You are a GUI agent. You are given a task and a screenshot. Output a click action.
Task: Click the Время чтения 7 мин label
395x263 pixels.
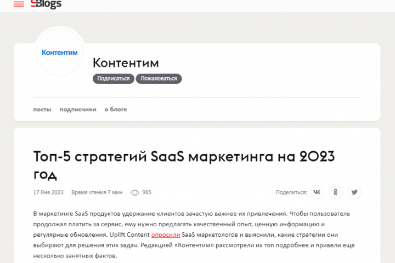pyautogui.click(x=97, y=192)
